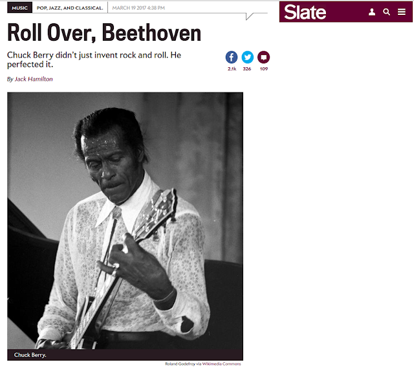
Task: Click the article subtitle about Chuck Berry
Action: tap(94, 60)
